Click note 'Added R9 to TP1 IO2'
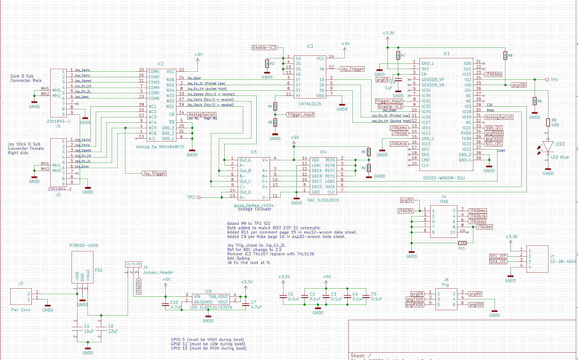The width and height of the screenshot is (578, 360). [x=248, y=223]
